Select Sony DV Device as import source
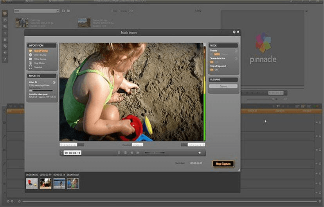Viewport: 324px width, 207px height. coord(40,51)
